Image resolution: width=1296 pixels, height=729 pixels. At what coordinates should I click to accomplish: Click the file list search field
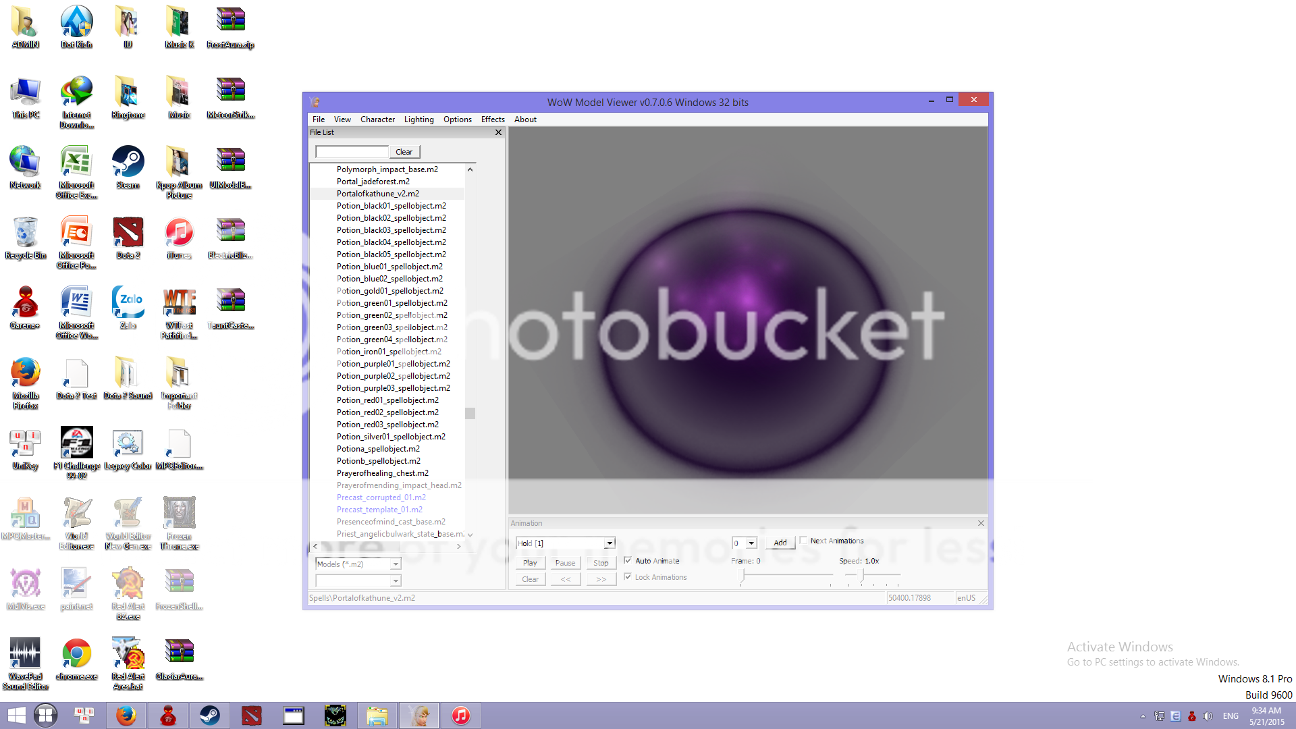point(352,152)
